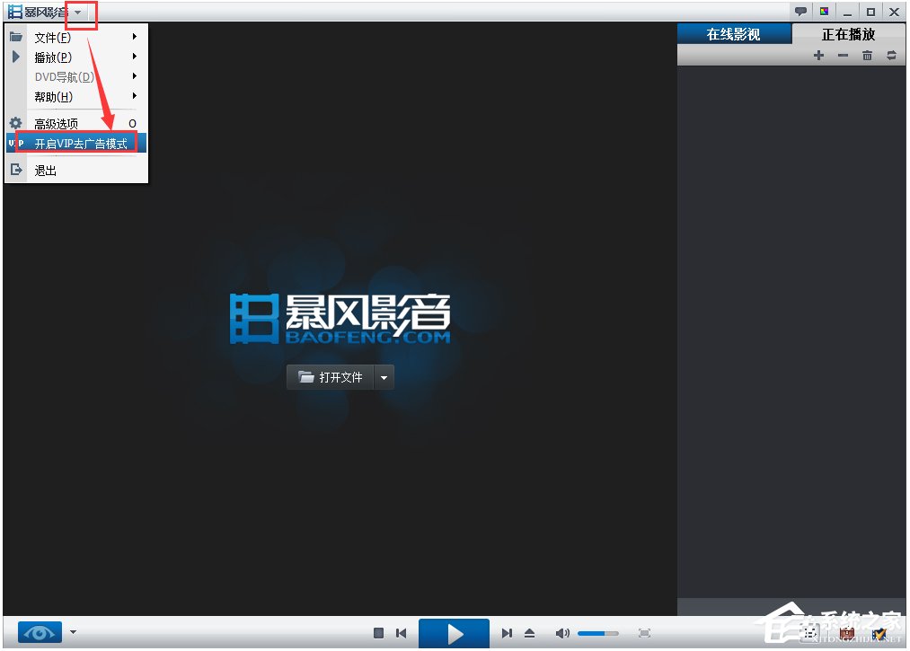Screen dimensions: 910x651
Task: Expand the arrow next to the eye button
Action: pyautogui.click(x=73, y=631)
